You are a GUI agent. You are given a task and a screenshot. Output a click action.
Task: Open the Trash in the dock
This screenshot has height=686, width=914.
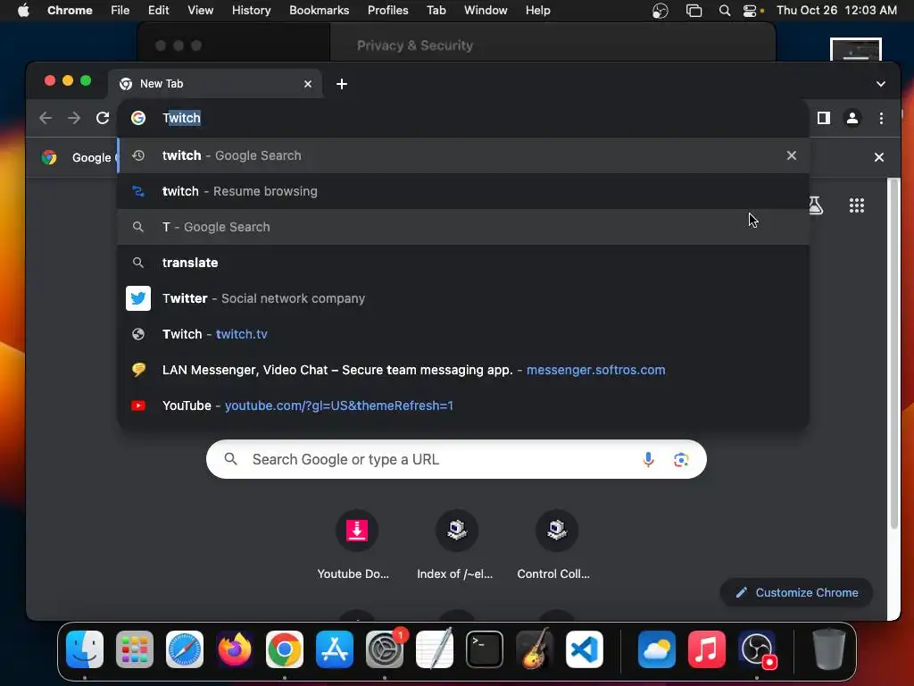point(828,649)
